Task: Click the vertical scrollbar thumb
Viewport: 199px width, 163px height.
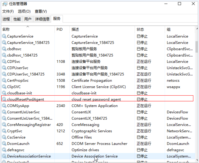Action: [x=197, y=46]
